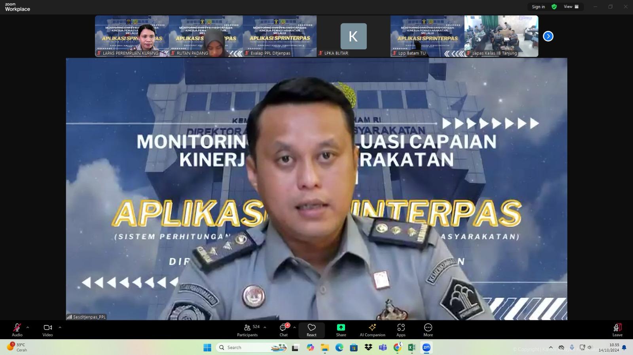Image resolution: width=633 pixels, height=355 pixels.
Task: Open Task View on the taskbar
Action: [x=295, y=347]
